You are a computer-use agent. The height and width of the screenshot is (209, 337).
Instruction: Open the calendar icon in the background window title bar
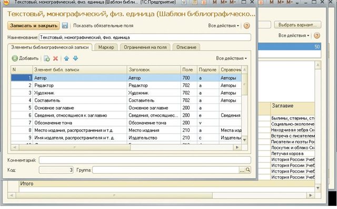[261, 2]
